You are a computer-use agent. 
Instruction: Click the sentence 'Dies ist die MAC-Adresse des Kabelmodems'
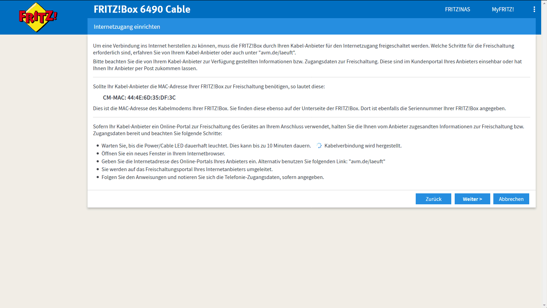[299, 108]
